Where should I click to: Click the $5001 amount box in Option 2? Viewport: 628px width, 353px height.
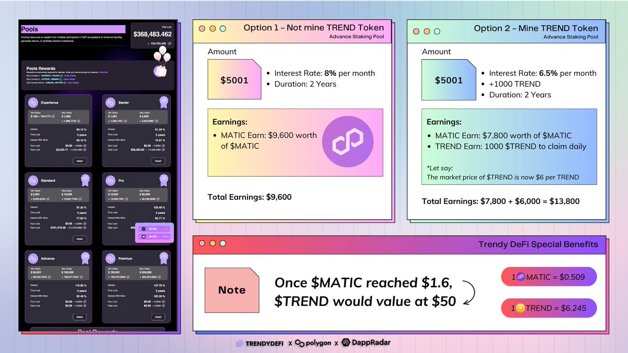pyautogui.click(x=449, y=81)
